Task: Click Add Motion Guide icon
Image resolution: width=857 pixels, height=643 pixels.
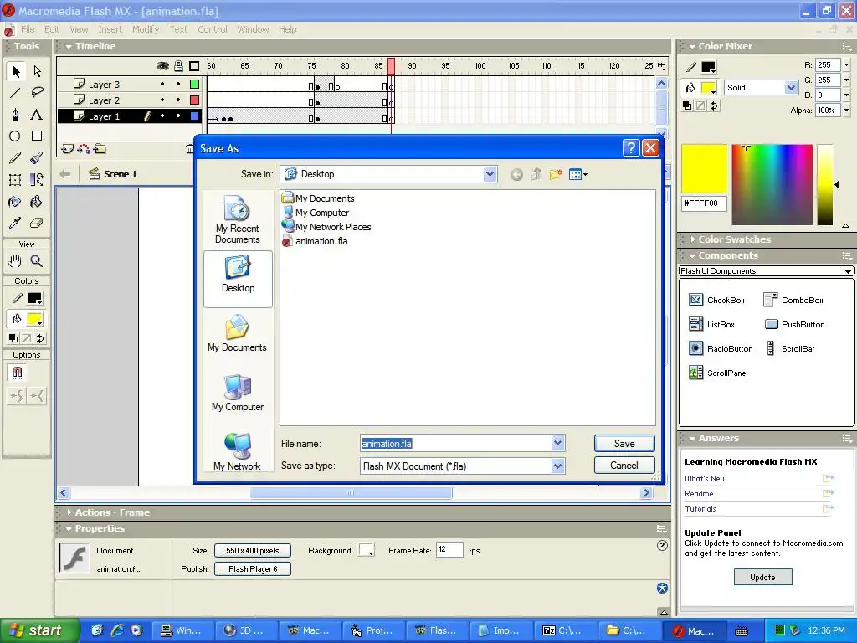Action: click(84, 149)
